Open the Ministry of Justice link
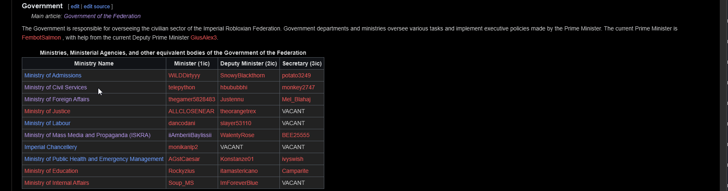728x191 pixels. pos(47,111)
